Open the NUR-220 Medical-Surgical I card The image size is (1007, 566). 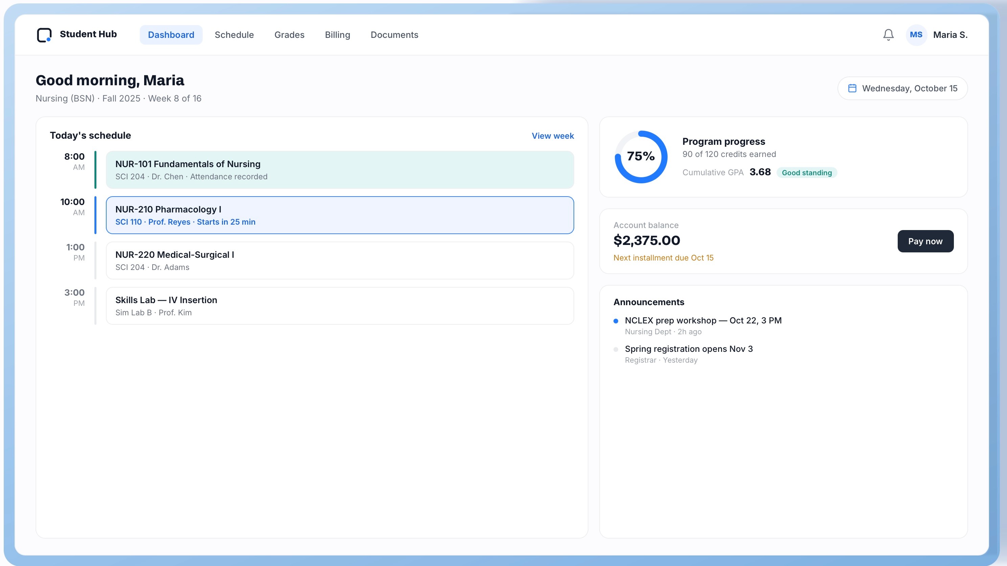(340, 260)
